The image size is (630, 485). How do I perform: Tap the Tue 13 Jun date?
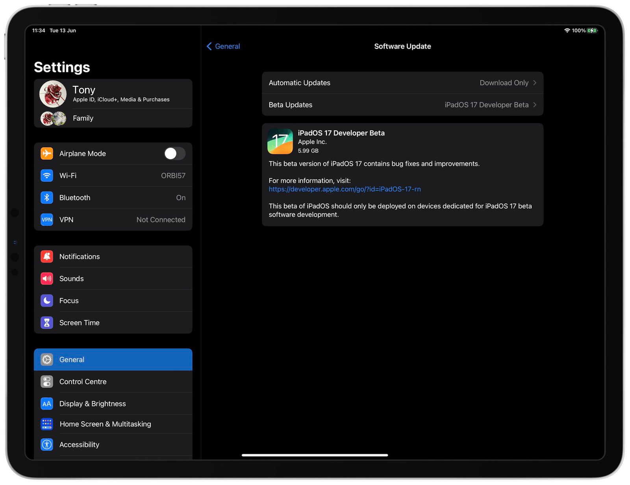click(x=63, y=30)
